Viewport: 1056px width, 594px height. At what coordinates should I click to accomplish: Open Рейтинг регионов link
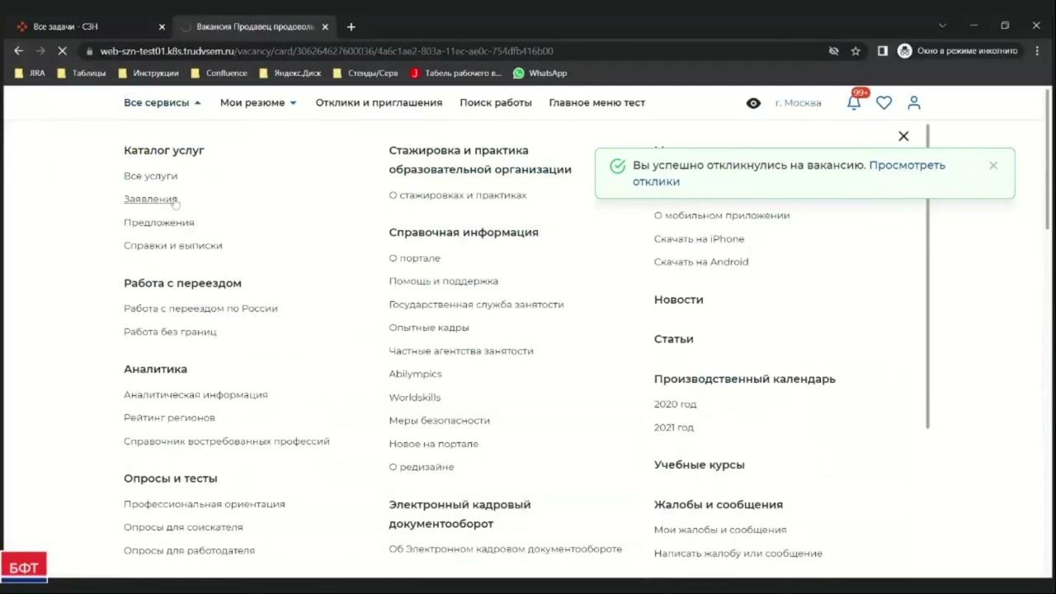click(x=169, y=417)
